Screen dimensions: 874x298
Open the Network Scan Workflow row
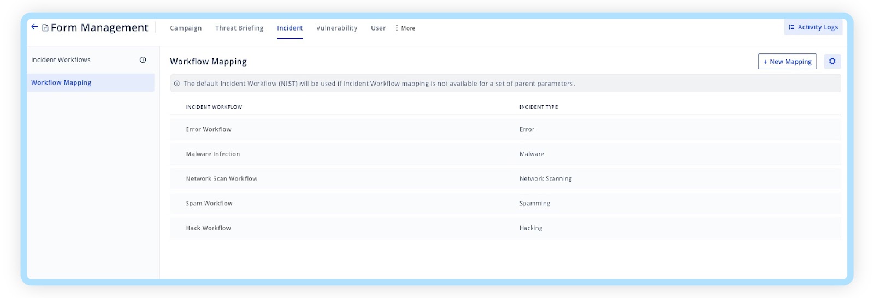click(x=505, y=178)
